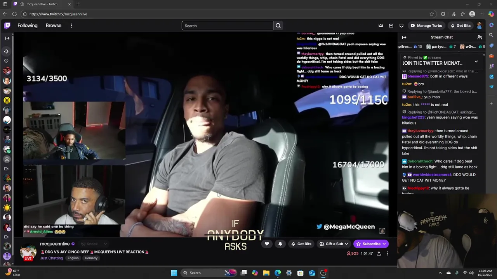497x279 pixels.
Task: Click taskbar Search box
Action: pyautogui.click(x=209, y=273)
